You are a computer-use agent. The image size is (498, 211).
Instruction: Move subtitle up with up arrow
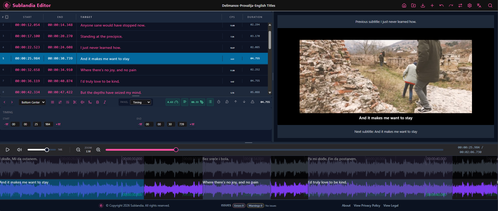click(x=236, y=102)
